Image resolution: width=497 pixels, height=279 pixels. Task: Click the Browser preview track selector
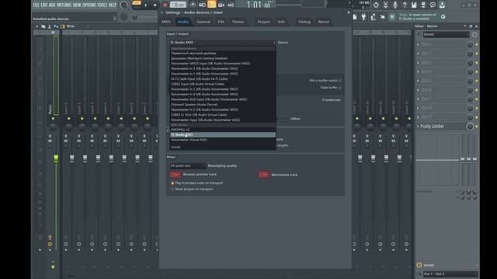click(x=176, y=174)
